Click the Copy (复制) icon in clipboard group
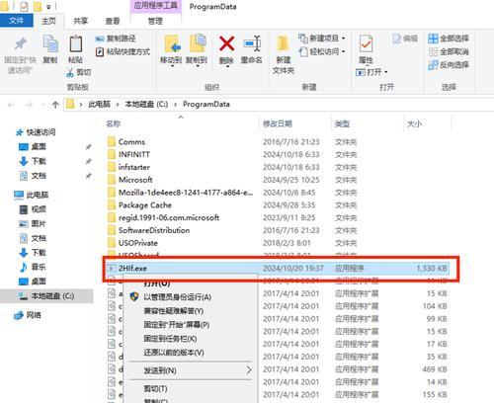The image size is (494, 403). coord(50,43)
